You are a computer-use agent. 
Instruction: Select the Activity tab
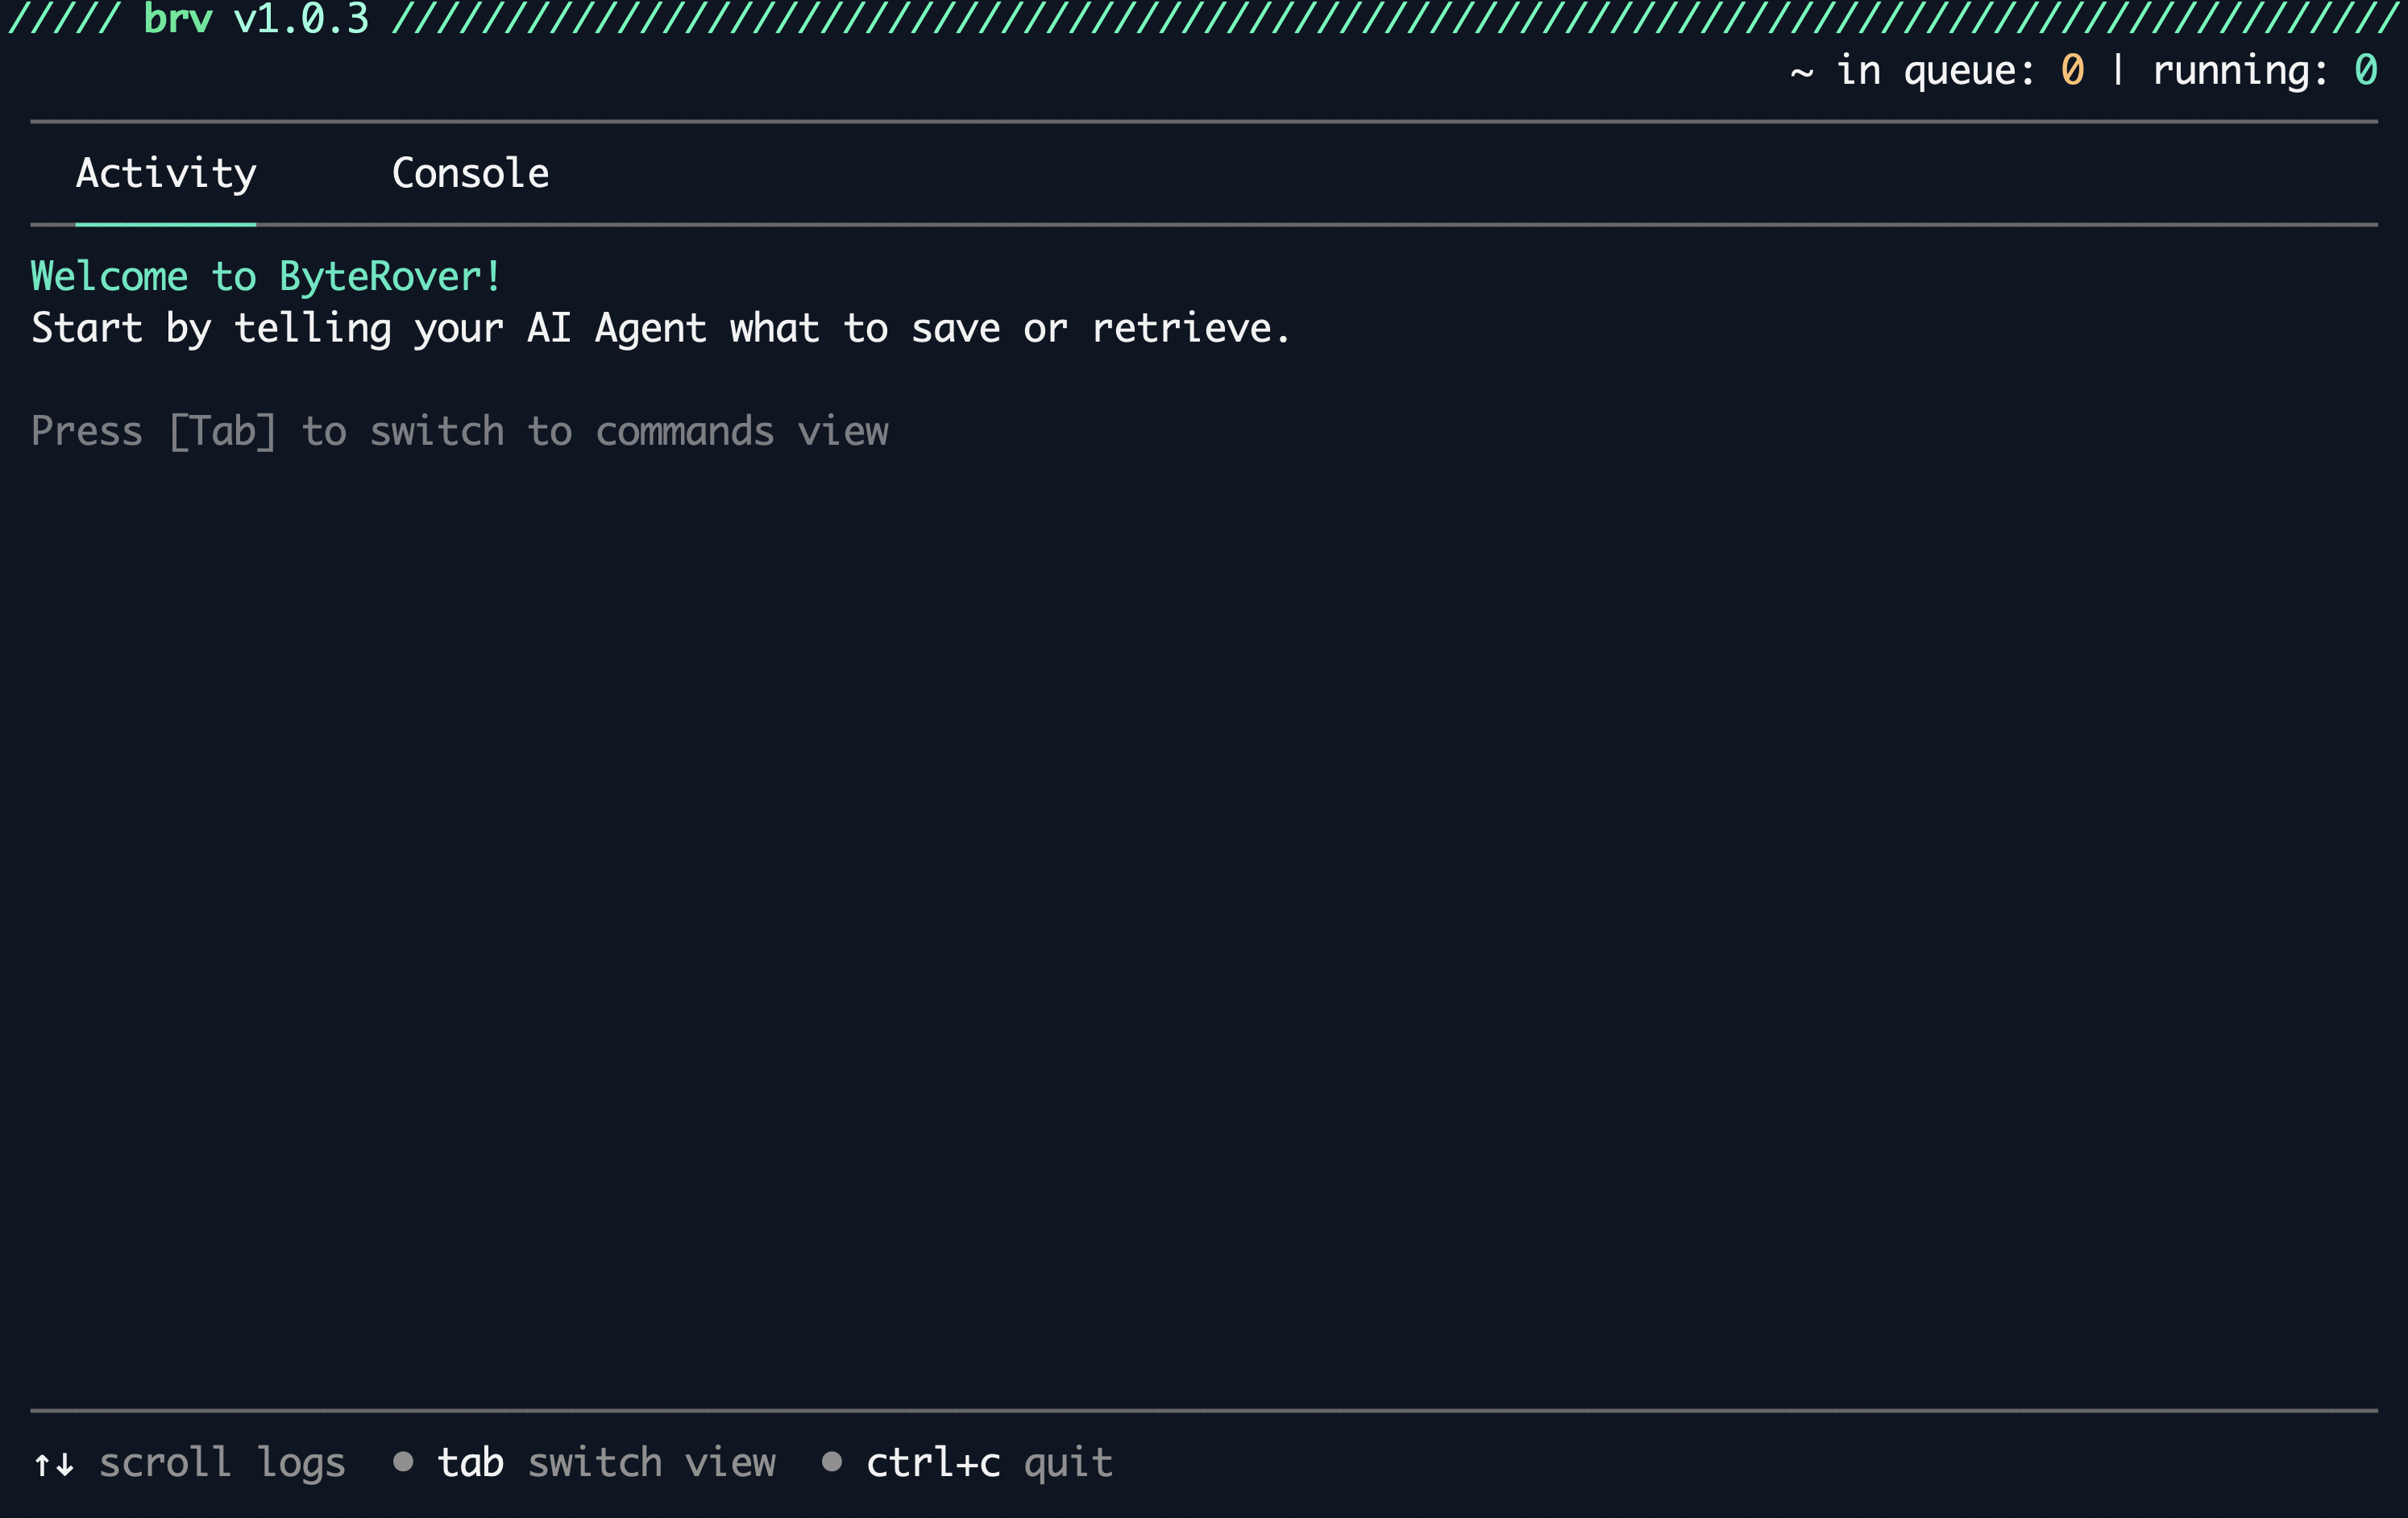pyautogui.click(x=166, y=174)
